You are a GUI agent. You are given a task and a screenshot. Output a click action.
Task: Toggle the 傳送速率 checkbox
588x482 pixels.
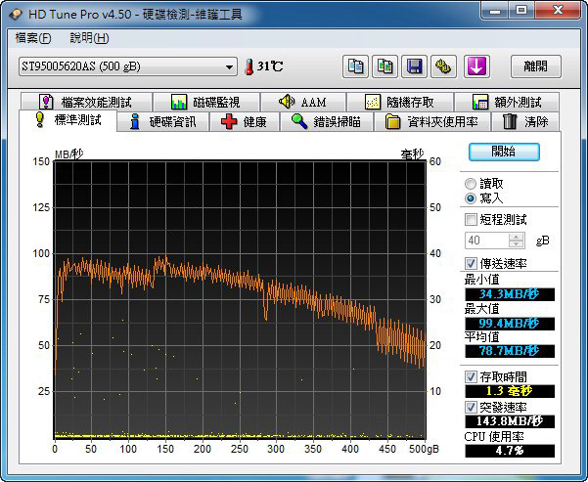coord(471,264)
